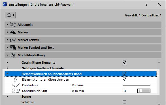Edit the pen number 94 field
166x105 pixels.
[x=124, y=91]
